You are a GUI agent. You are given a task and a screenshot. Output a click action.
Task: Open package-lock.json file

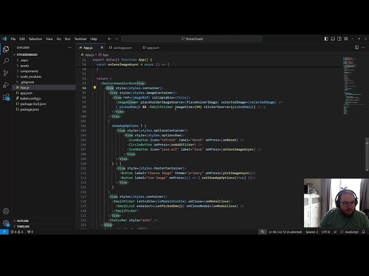point(33,103)
